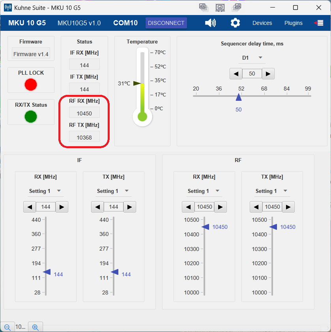Image resolution: width=331 pixels, height=332 pixels.
Task: Click the RF TX value field in the RF panel
Action: tap(272, 207)
